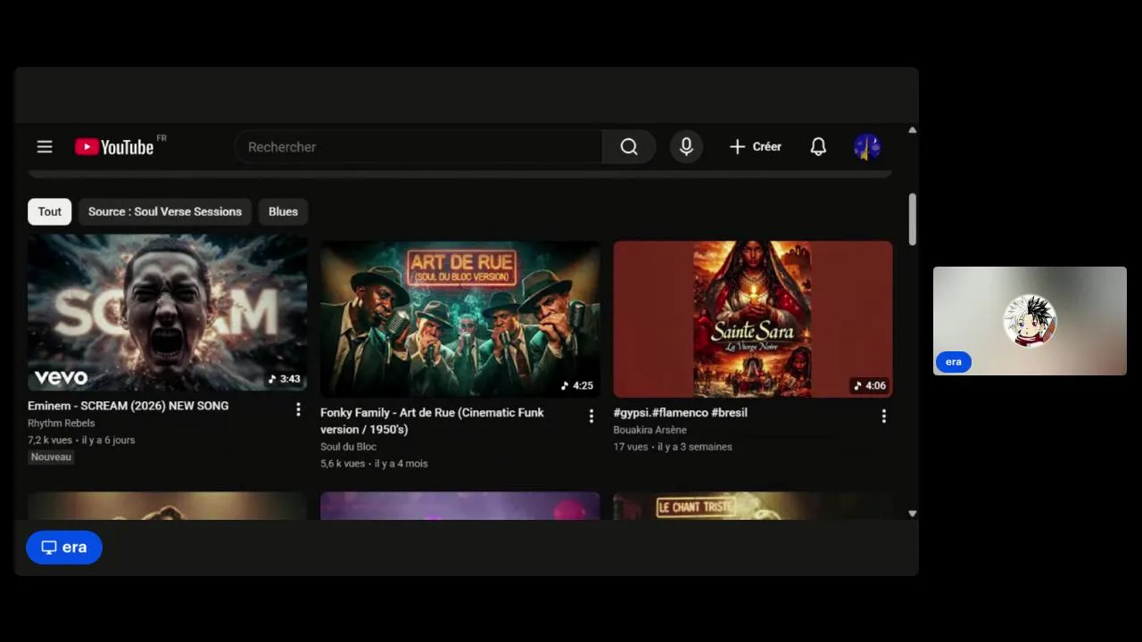Open more options for Eminem SCREAM video
This screenshot has width=1142, height=642.
[x=298, y=409]
